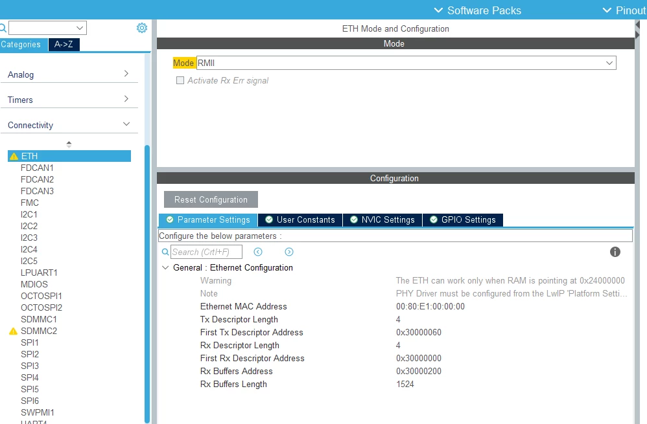Screen dimensions: 647x424
Task: Go to next parameter search result
Action: [289, 252]
